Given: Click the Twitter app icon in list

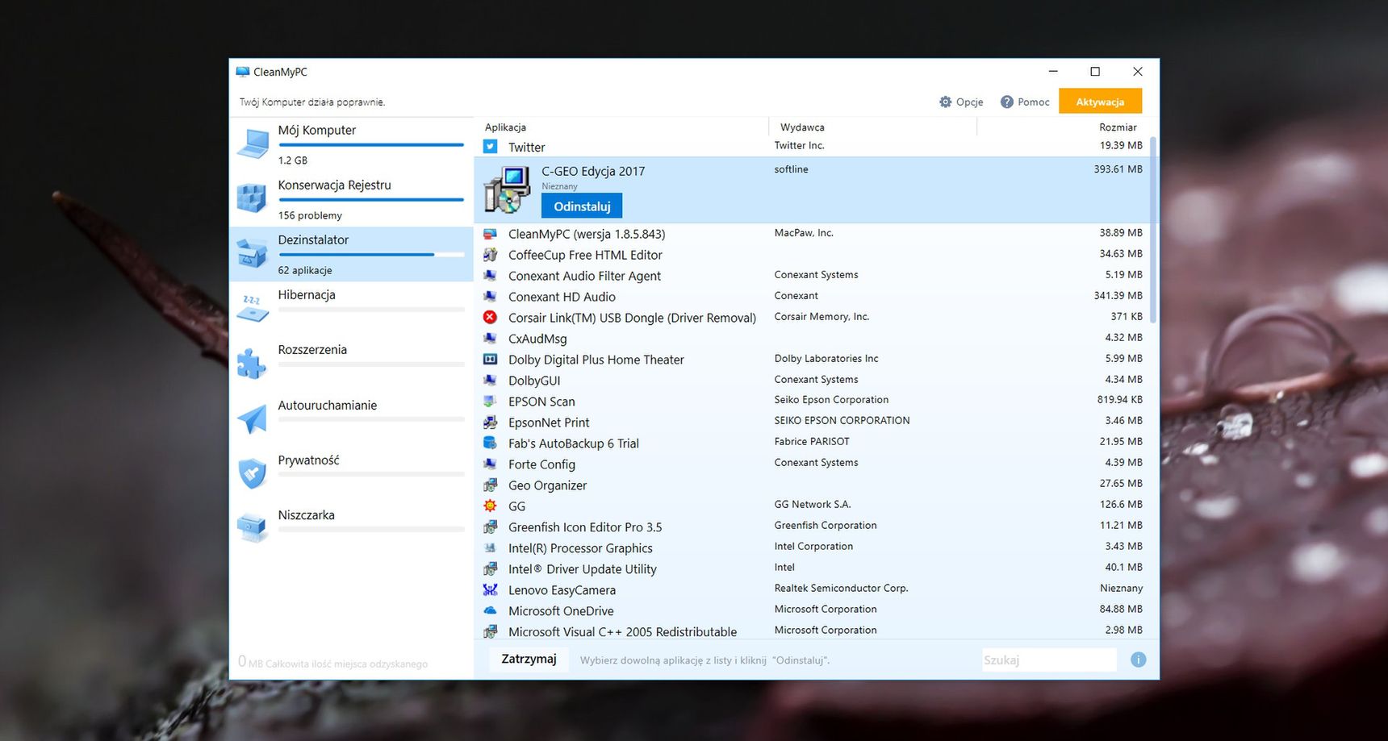Looking at the screenshot, I should coord(490,147).
